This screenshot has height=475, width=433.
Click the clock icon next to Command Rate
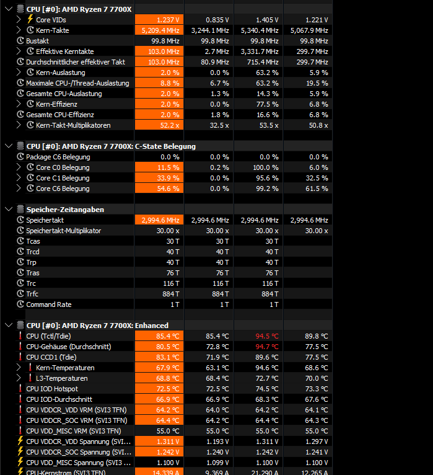(20, 304)
